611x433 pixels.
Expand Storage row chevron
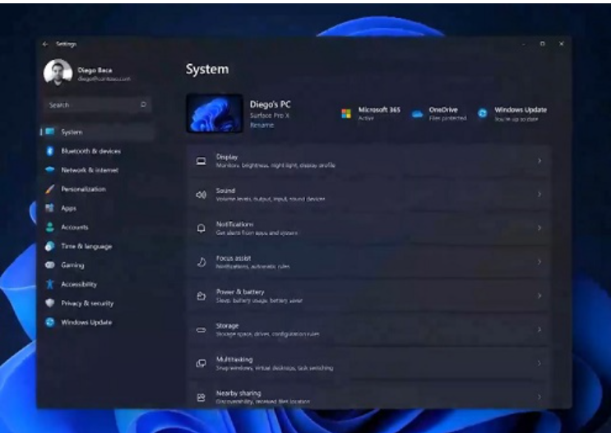(x=539, y=329)
